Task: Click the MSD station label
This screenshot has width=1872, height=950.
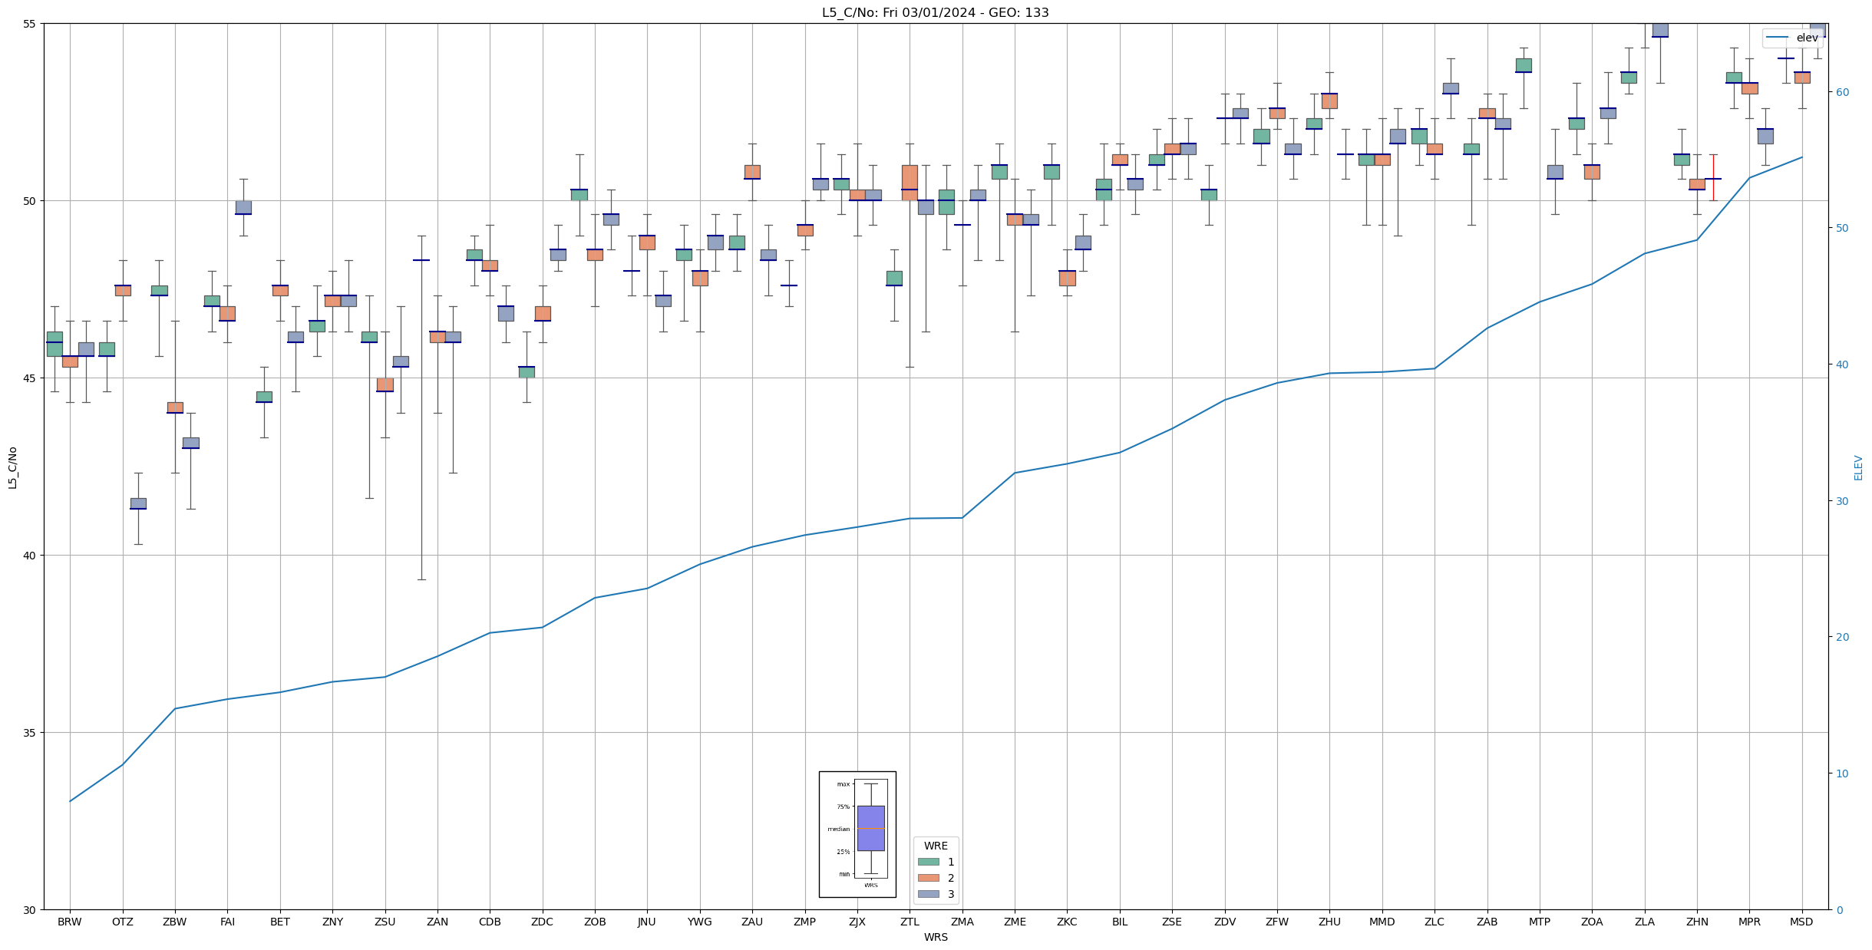Action: tap(1802, 922)
